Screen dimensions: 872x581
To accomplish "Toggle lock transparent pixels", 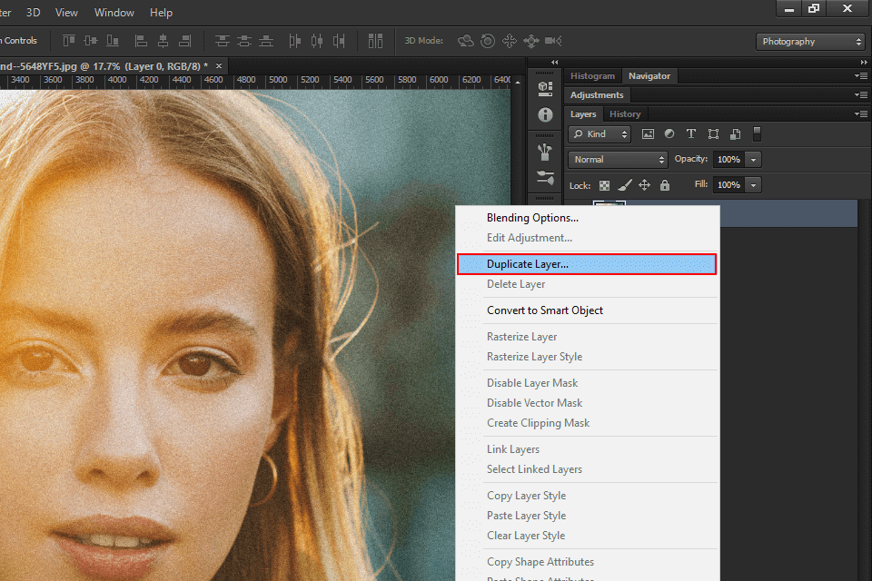I will click(x=604, y=185).
